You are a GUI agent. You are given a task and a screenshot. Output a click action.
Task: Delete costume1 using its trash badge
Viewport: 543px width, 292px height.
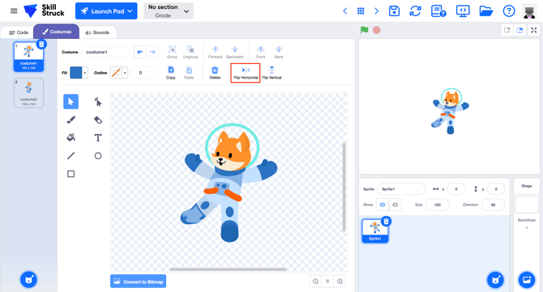[41, 44]
